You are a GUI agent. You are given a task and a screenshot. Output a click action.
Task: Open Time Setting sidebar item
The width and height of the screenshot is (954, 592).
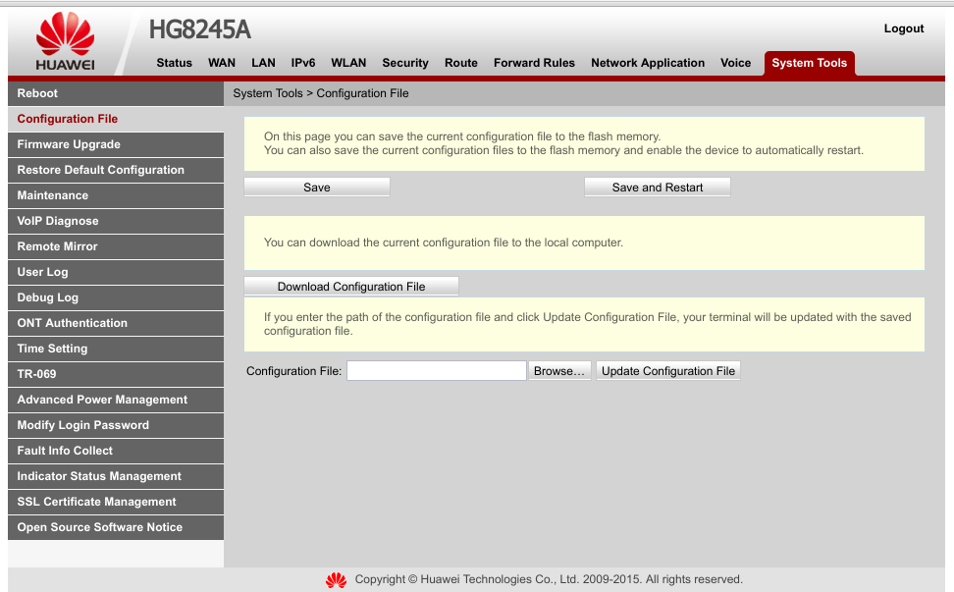pos(116,350)
